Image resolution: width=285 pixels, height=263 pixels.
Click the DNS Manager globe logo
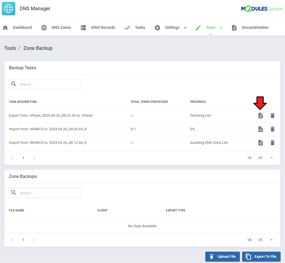[9, 9]
